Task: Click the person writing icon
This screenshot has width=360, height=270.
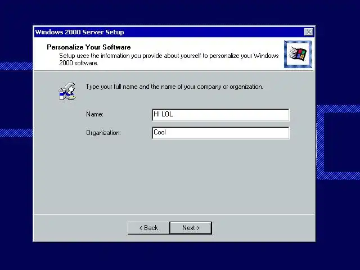Action: click(67, 91)
